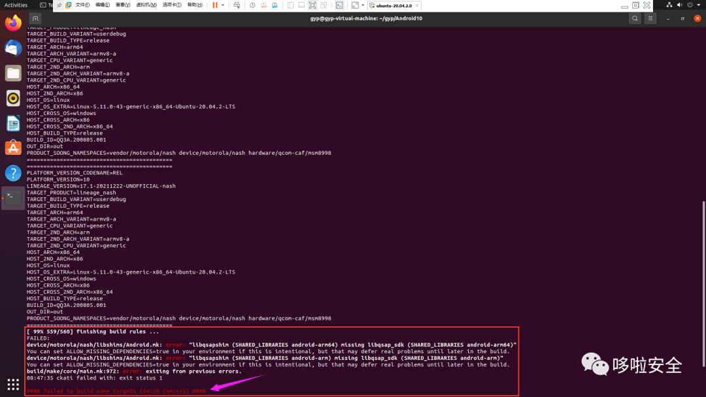Toggle VMware Unity mode

[x=324, y=5]
